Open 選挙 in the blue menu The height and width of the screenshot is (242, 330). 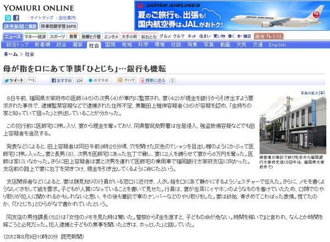point(78,45)
